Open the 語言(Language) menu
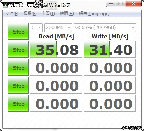 tap(94, 14)
